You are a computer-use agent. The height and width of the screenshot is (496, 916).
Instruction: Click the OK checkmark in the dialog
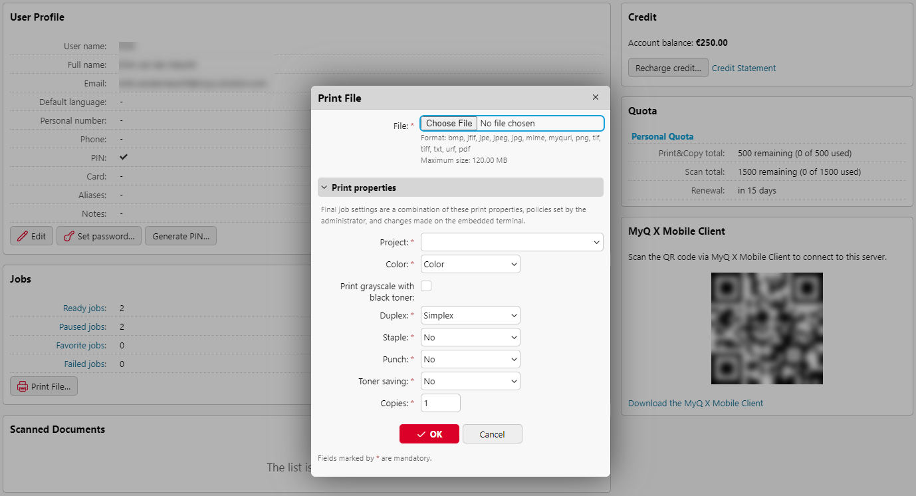click(420, 434)
